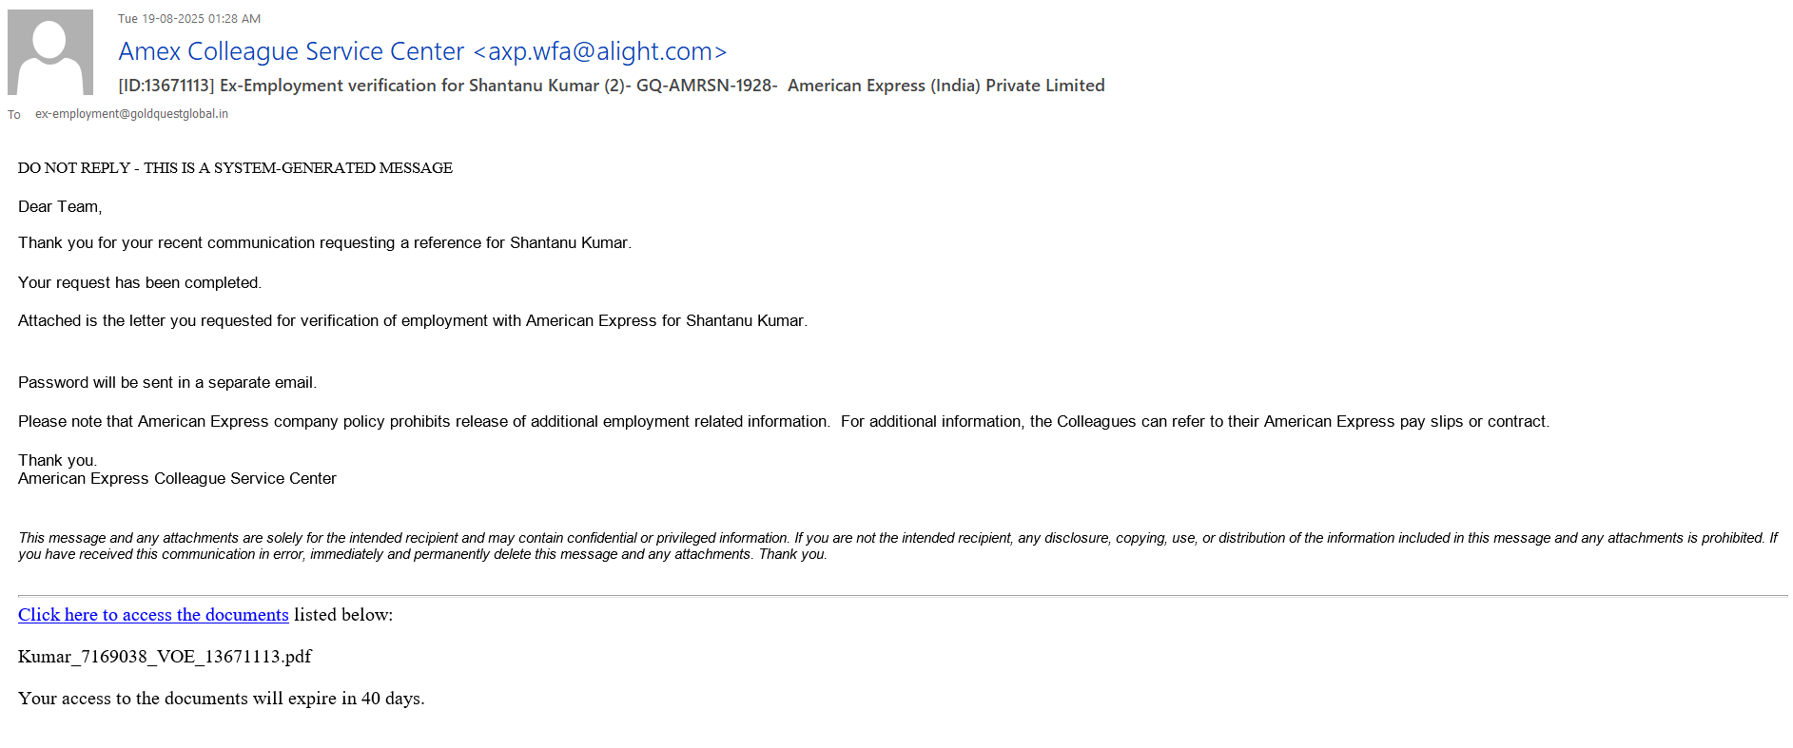Click the "Your request has been completed" line
This screenshot has width=1793, height=748.
pyautogui.click(x=140, y=283)
